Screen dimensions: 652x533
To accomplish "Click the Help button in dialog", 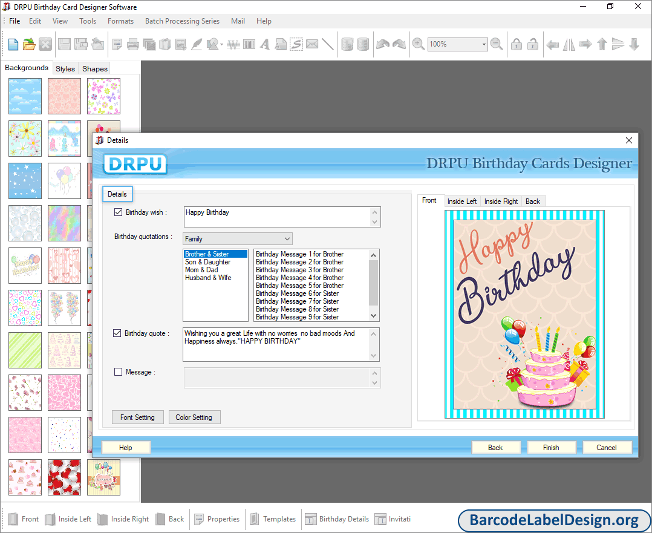I will (x=126, y=448).
